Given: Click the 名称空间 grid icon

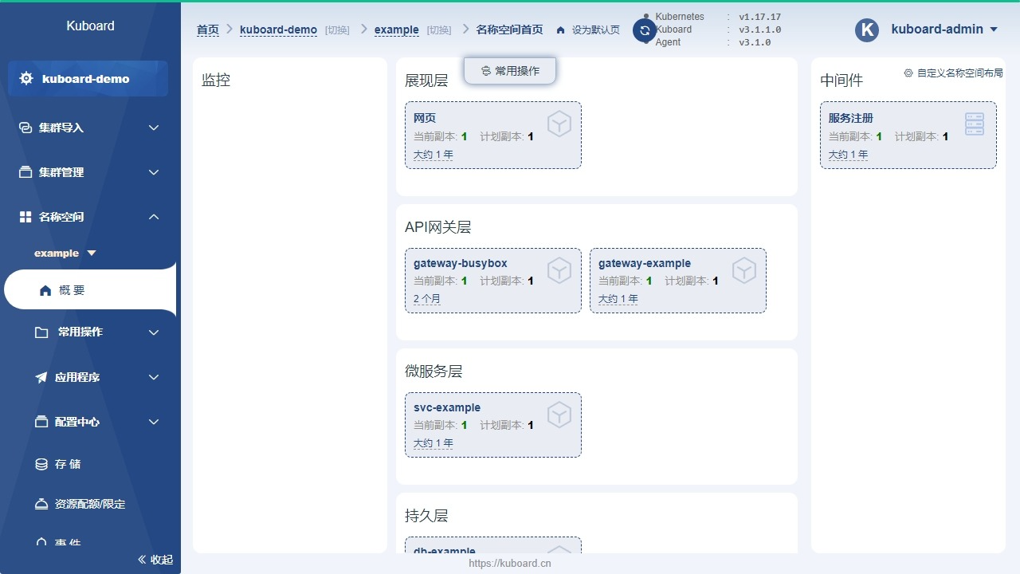Looking at the screenshot, I should 25,217.
